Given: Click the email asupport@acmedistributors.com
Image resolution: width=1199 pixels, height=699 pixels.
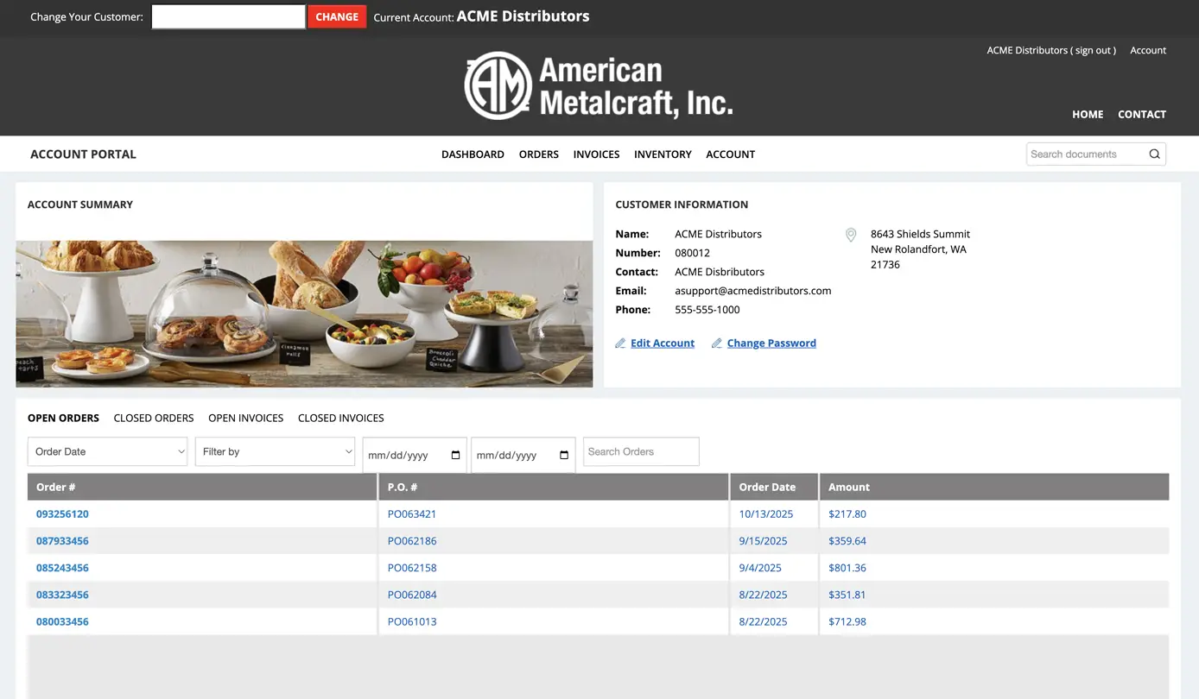Looking at the screenshot, I should pyautogui.click(x=753, y=291).
